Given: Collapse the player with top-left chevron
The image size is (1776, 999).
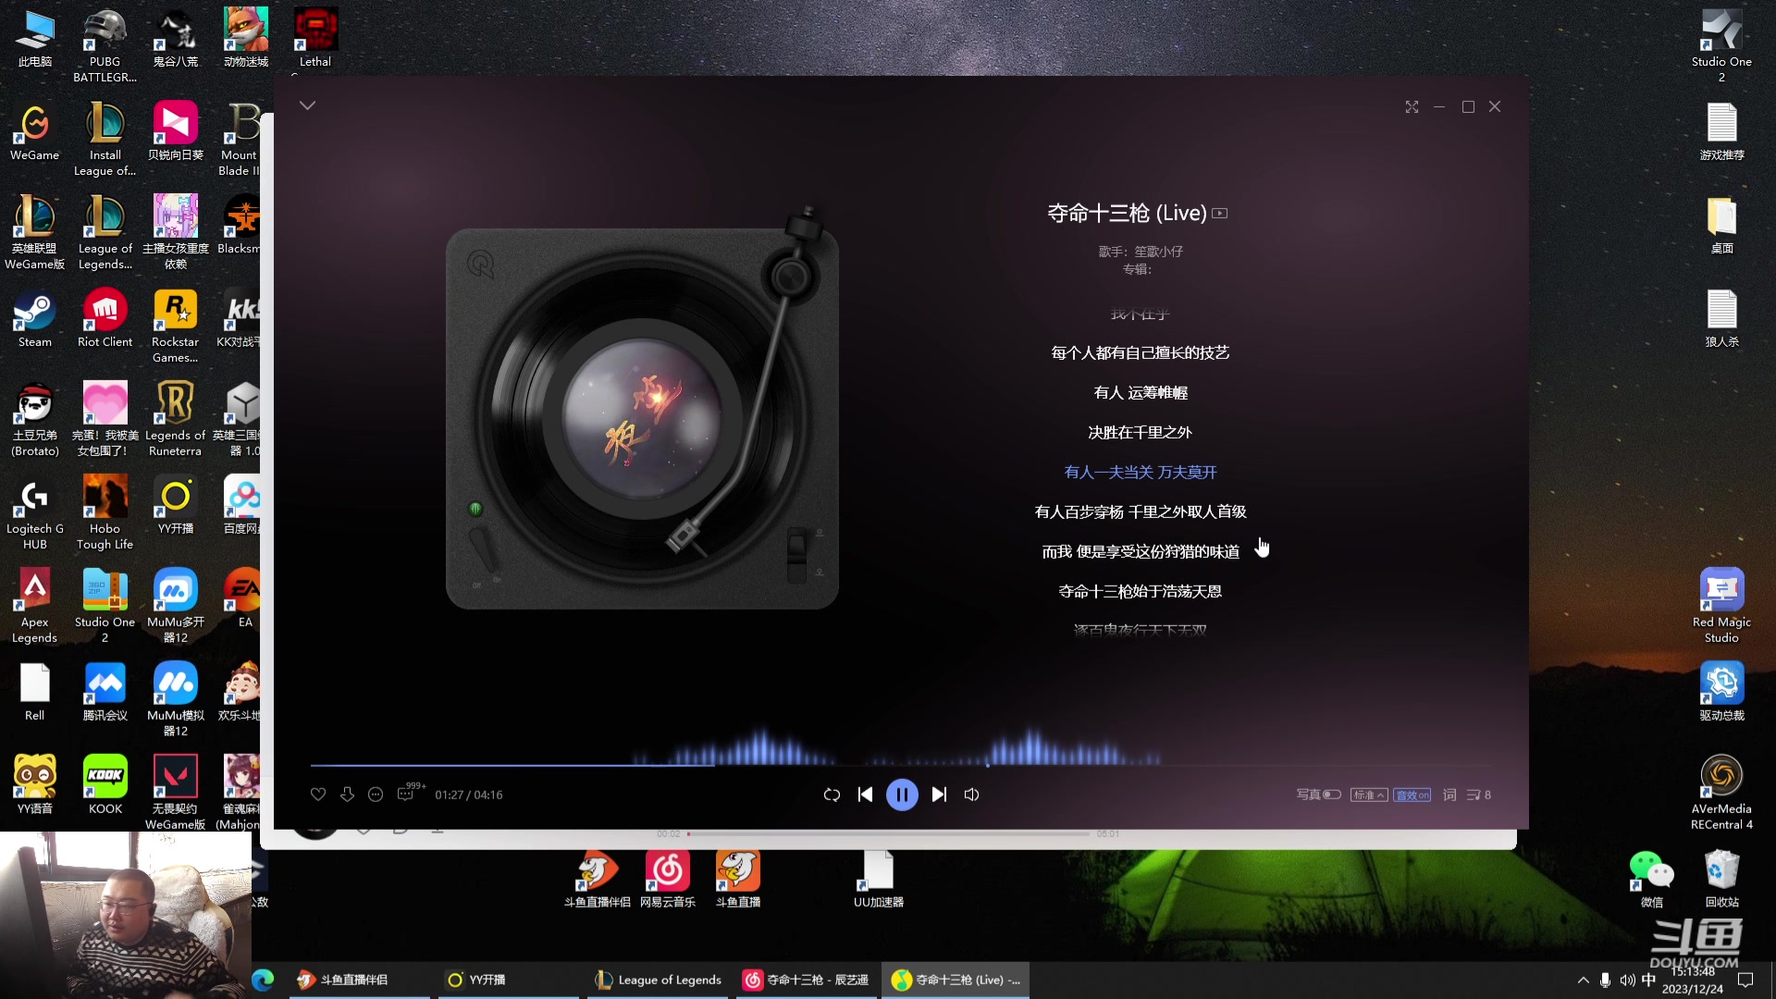Looking at the screenshot, I should coord(308,105).
